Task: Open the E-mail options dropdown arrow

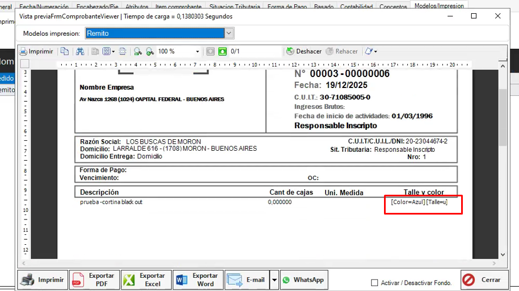Action: click(274, 280)
